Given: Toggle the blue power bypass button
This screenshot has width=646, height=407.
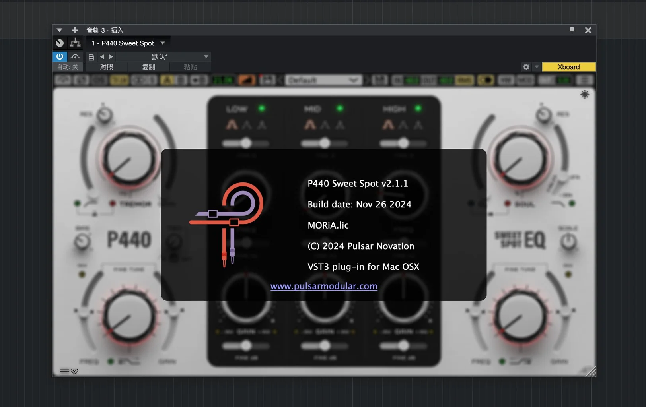Looking at the screenshot, I should point(60,56).
